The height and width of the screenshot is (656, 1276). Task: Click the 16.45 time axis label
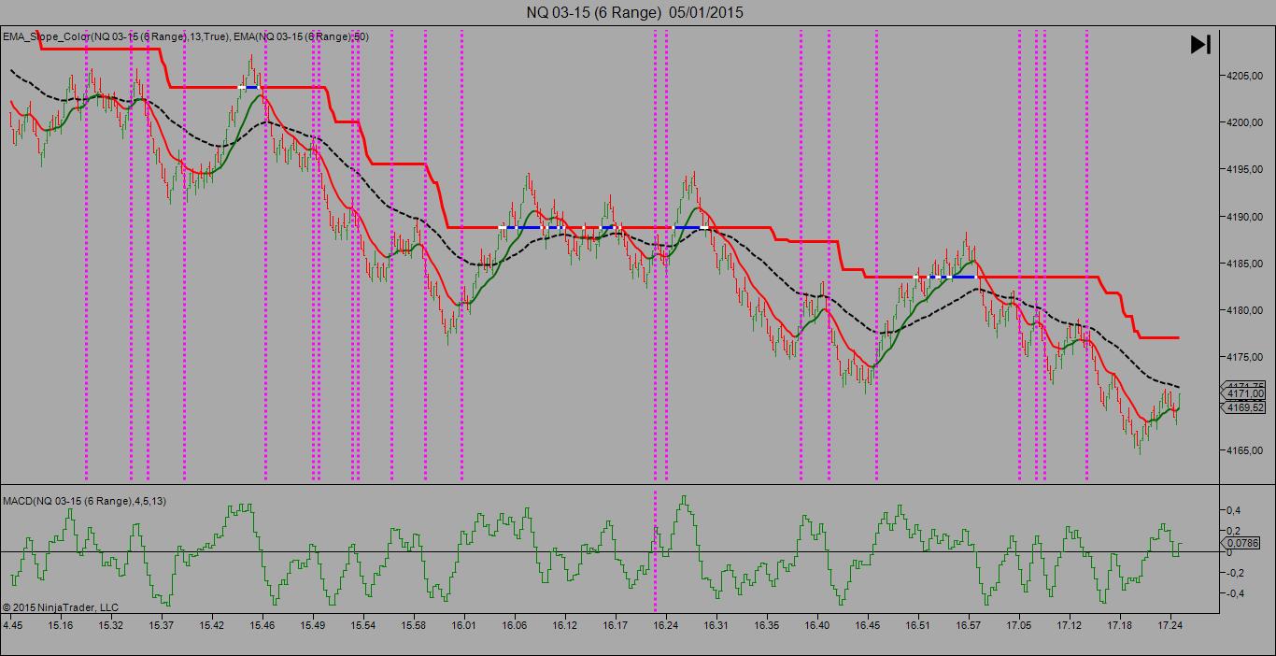click(868, 625)
